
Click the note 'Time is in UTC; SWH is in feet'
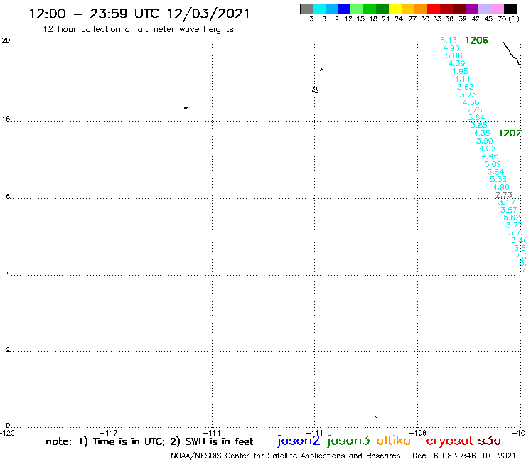tap(149, 441)
